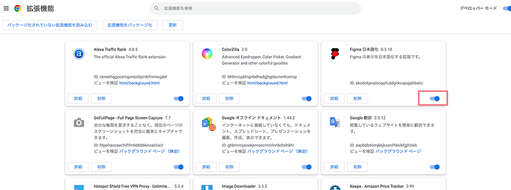Click GoFullPage version number 7.7
The image size is (511, 190).
(168, 117)
